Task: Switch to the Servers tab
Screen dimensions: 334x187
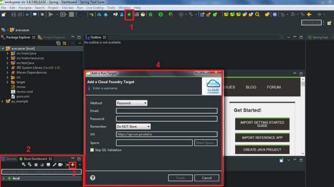Action: [x=9, y=158]
